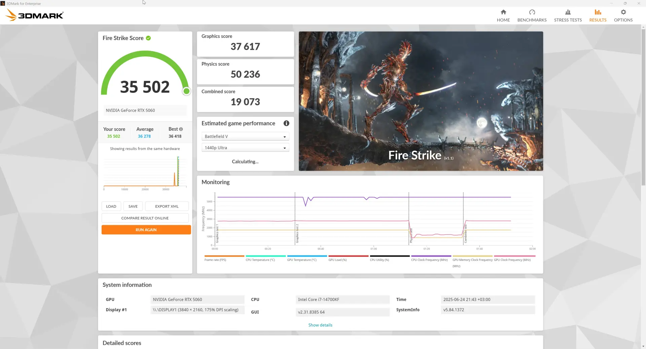Click the SAVE button
The image size is (646, 349).
coord(133,206)
